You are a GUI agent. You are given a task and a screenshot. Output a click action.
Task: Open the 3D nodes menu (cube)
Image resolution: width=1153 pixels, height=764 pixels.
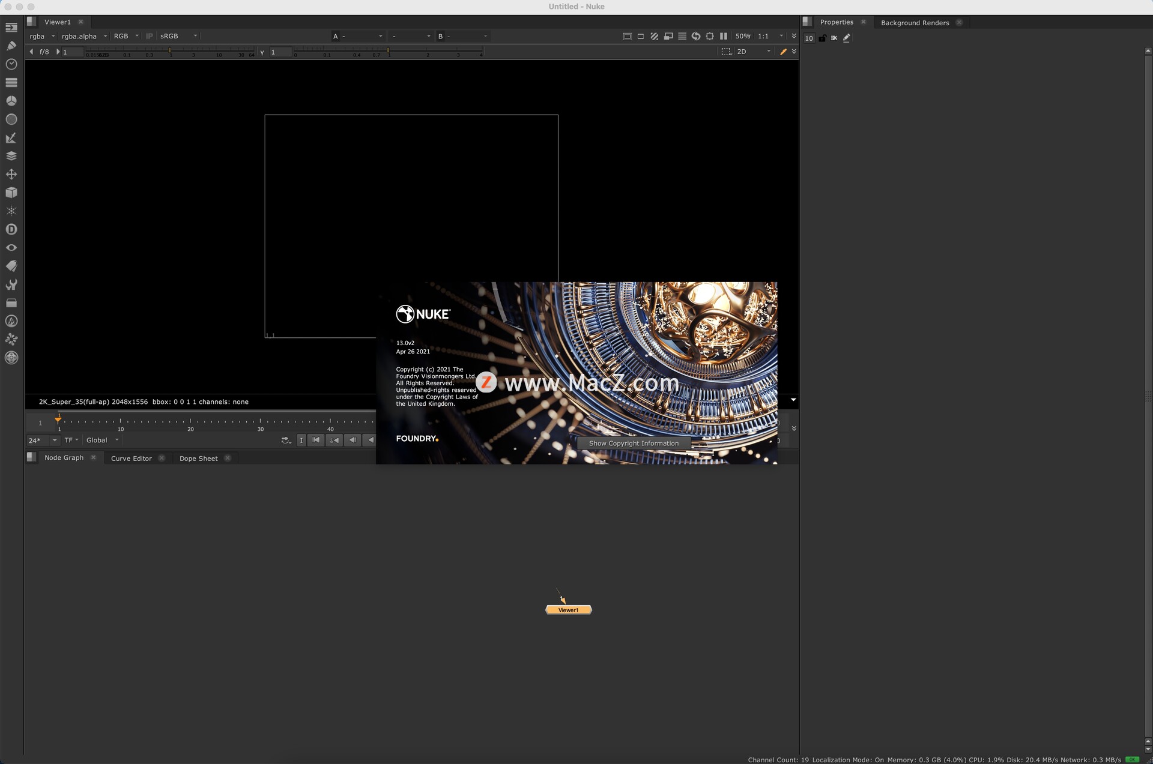pos(11,193)
